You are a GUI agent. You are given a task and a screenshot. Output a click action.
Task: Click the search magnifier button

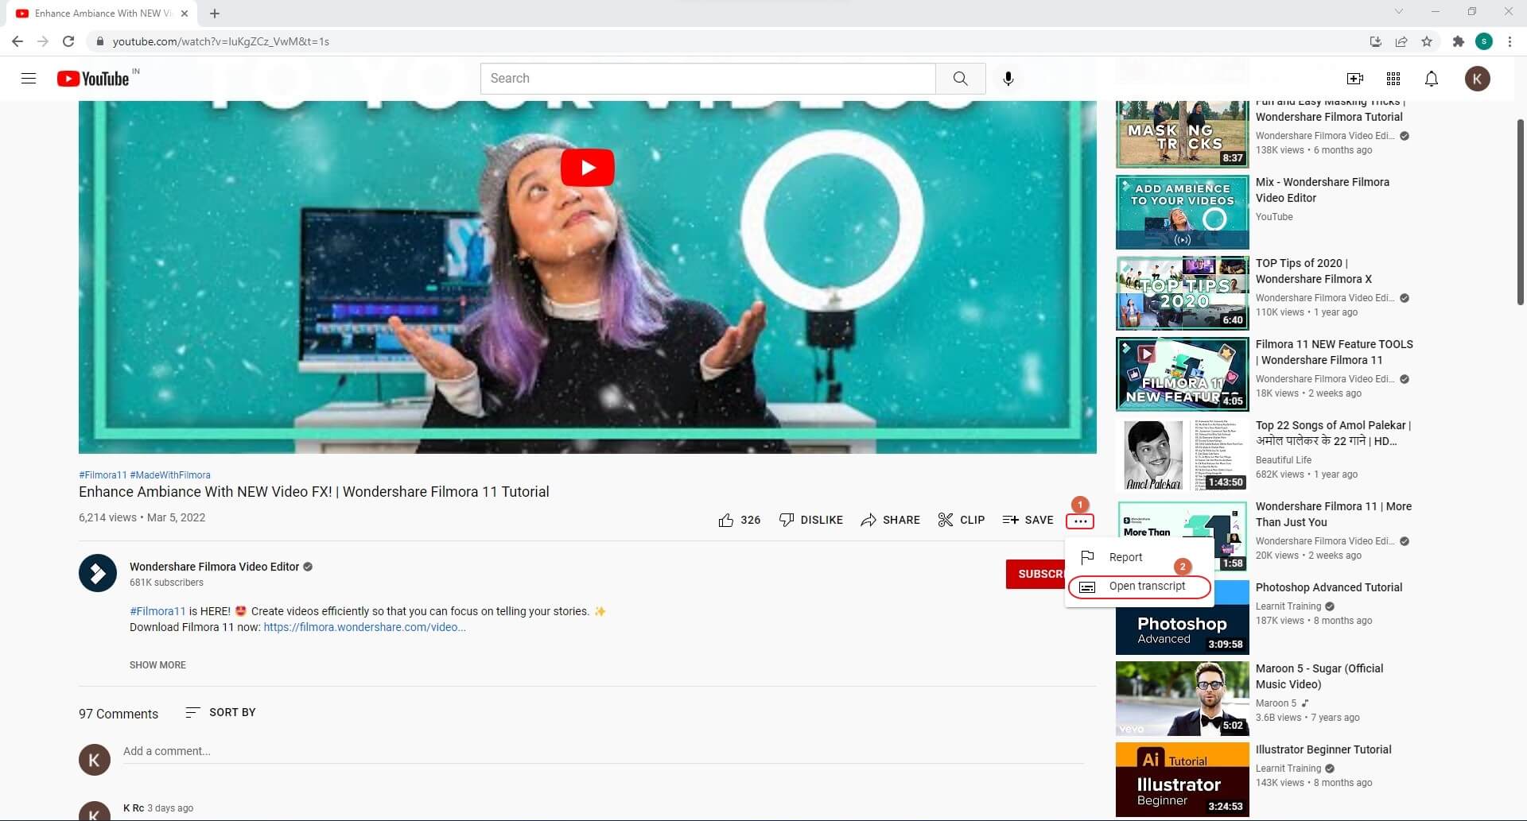pos(960,79)
